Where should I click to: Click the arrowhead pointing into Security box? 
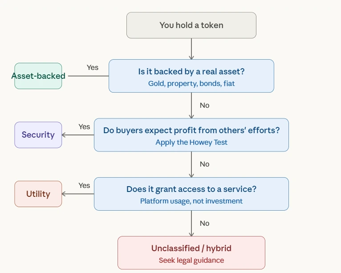point(64,135)
